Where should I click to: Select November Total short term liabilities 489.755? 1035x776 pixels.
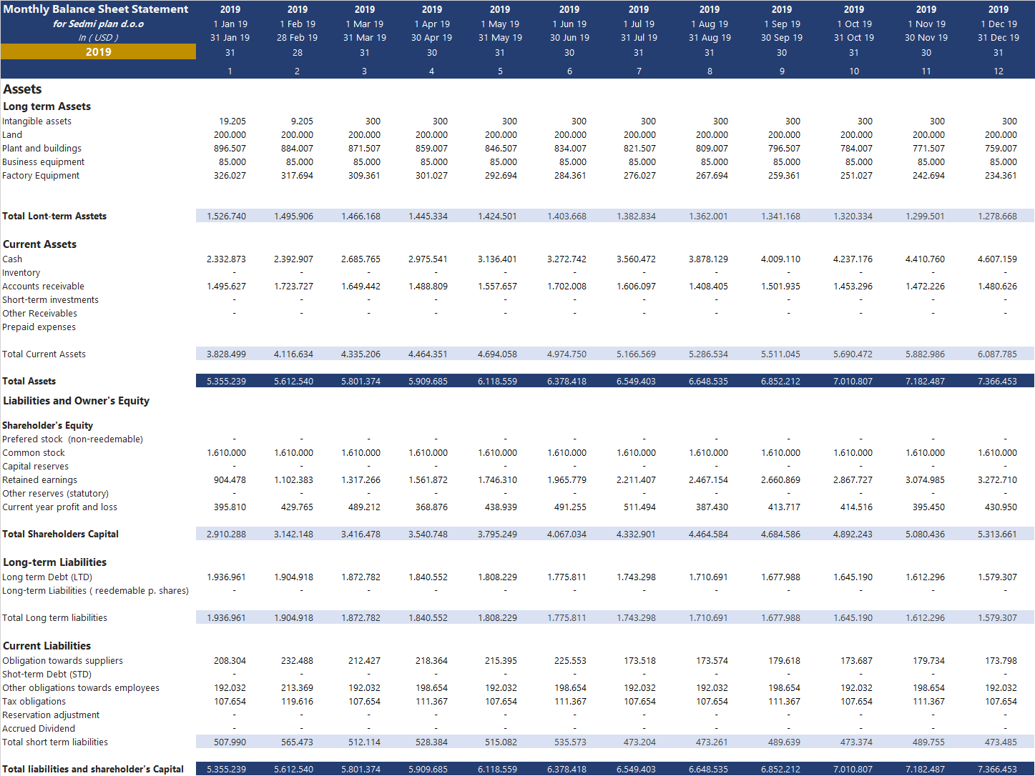tap(928, 742)
